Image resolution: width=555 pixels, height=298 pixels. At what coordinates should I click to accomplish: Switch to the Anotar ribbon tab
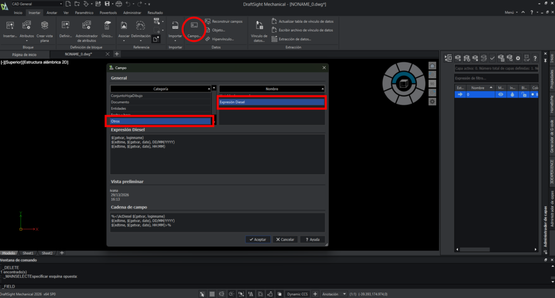tap(51, 13)
